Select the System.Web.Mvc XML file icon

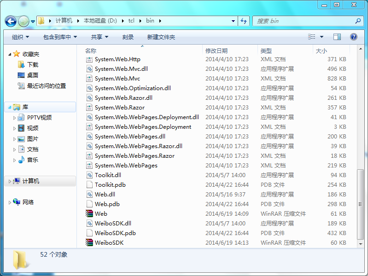click(89, 79)
